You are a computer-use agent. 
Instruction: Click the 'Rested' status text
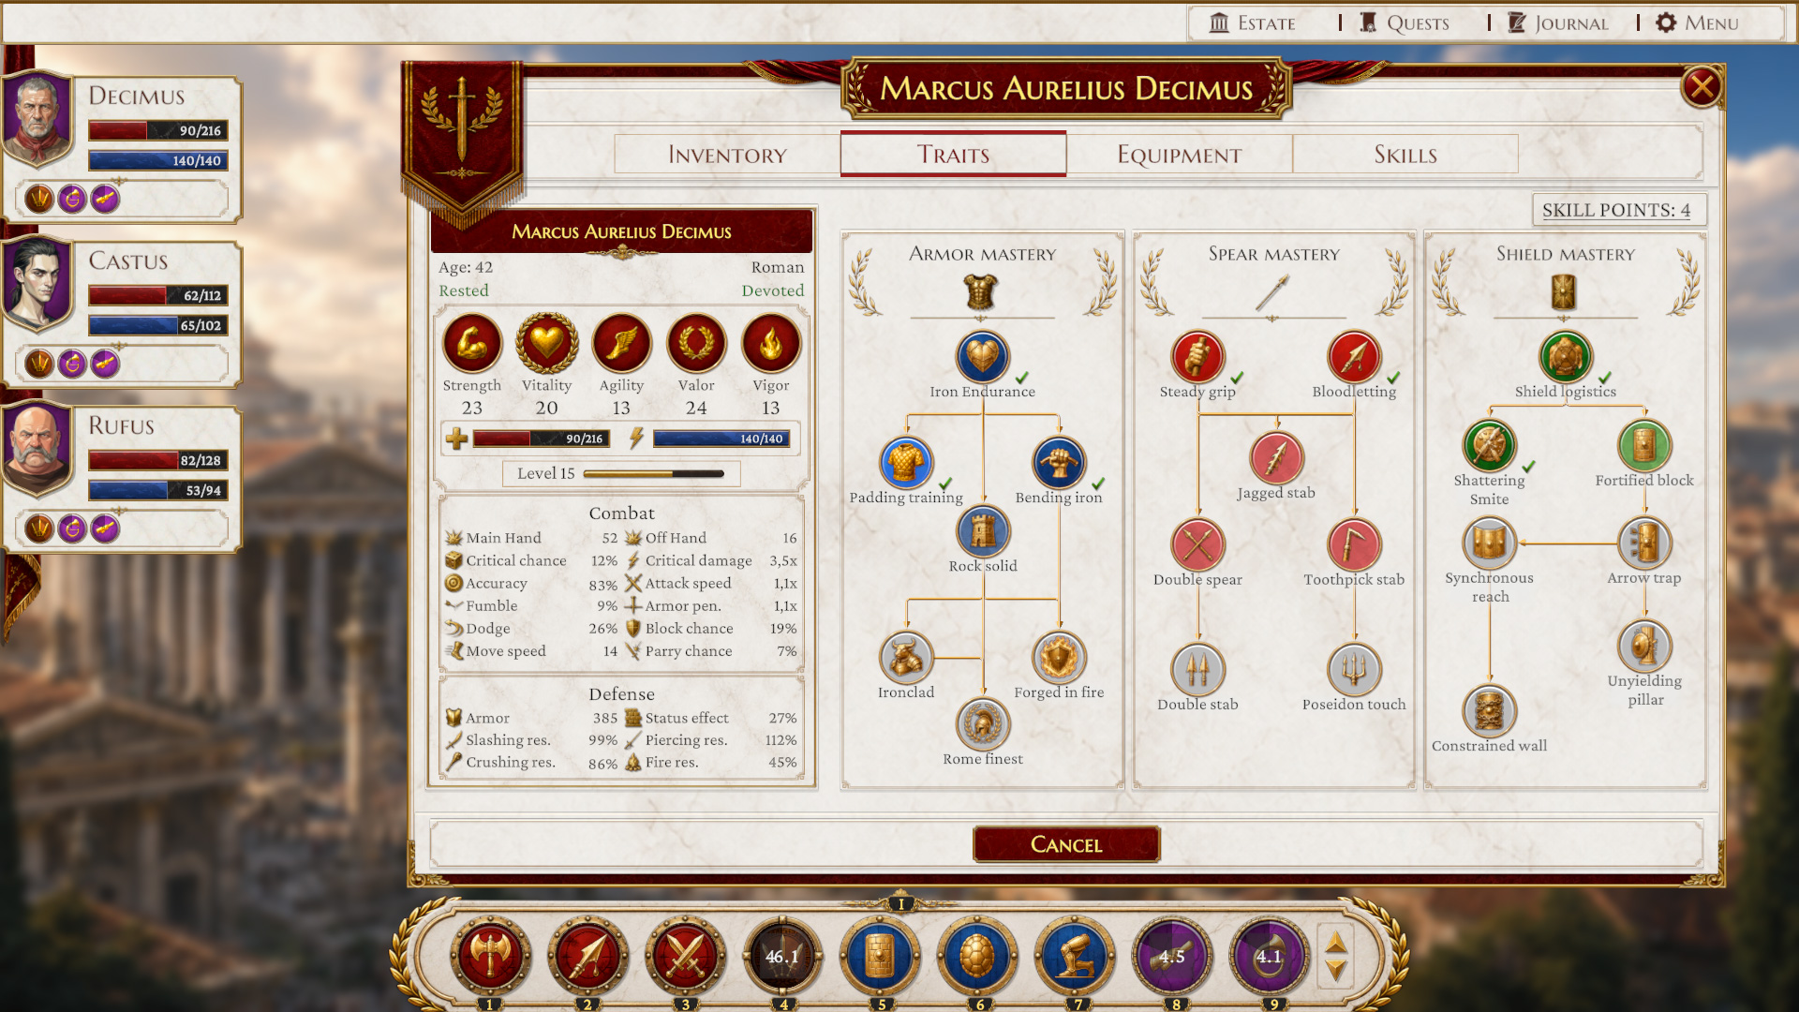464,290
